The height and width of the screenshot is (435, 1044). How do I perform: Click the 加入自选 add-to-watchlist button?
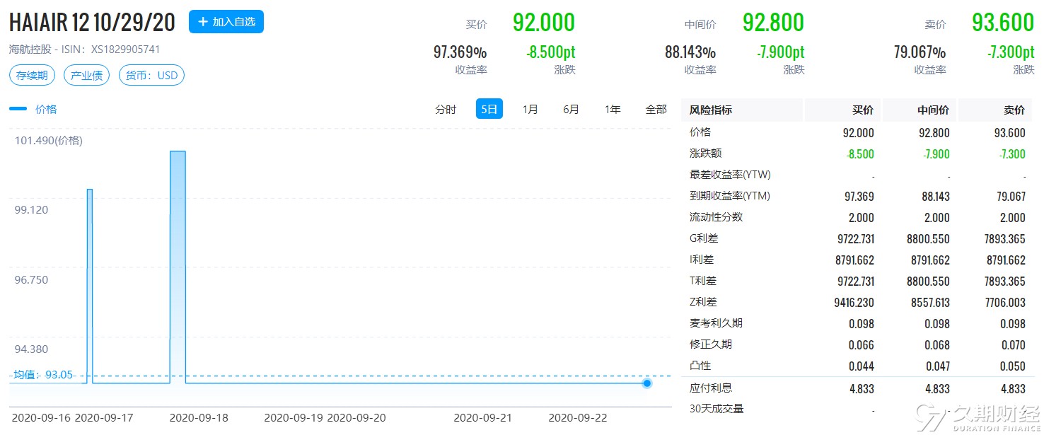click(226, 22)
